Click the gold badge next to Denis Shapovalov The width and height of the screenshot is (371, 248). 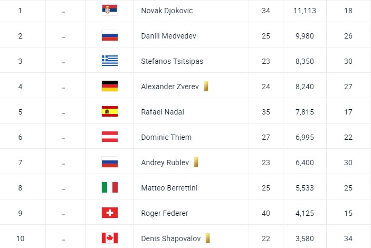(208, 238)
